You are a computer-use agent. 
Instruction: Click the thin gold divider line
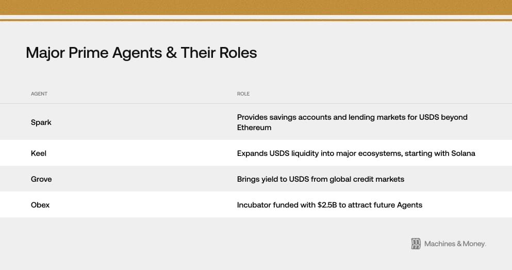(256, 20)
